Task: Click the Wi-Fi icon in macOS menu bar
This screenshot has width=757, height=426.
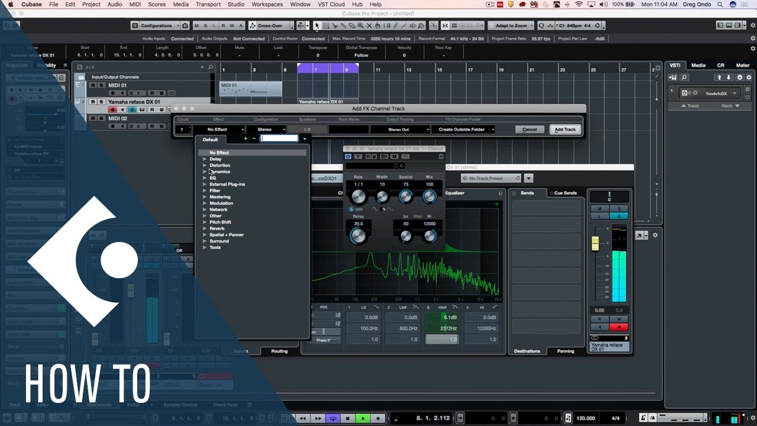Action: coord(578,4)
